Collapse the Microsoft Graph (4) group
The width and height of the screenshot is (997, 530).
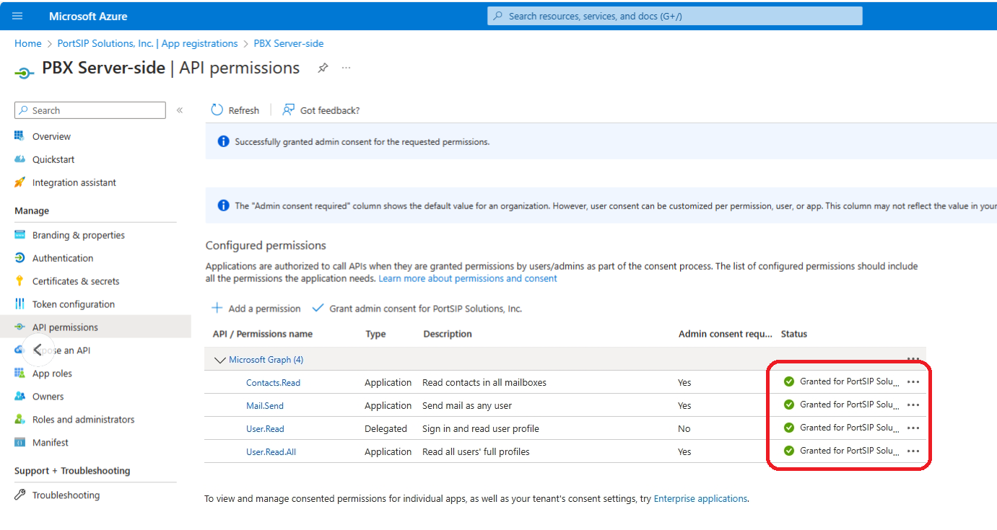(219, 360)
